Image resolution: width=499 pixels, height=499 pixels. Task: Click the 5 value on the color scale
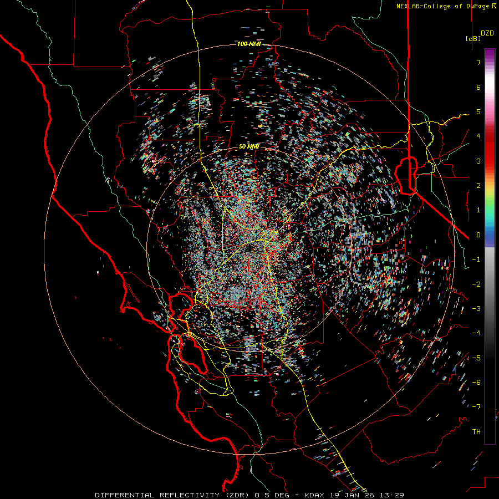[x=478, y=111]
